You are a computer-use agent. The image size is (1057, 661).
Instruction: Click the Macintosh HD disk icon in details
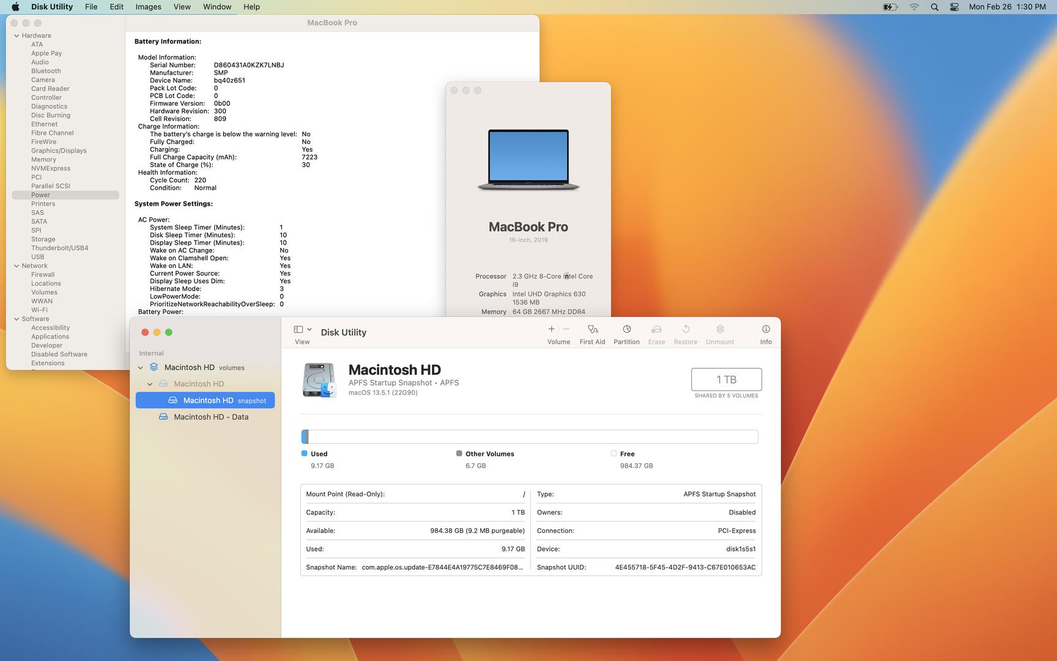coord(319,380)
